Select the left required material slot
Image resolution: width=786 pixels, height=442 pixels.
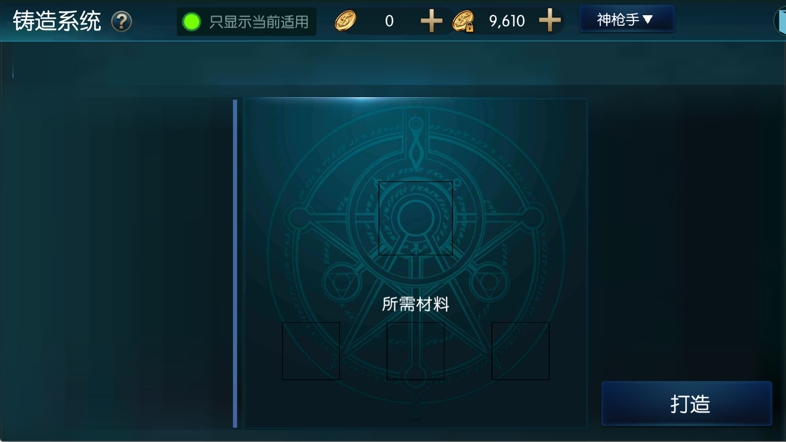click(311, 351)
